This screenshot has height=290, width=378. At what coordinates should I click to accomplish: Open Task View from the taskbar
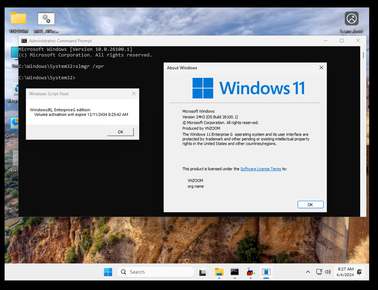pyautogui.click(x=203, y=272)
